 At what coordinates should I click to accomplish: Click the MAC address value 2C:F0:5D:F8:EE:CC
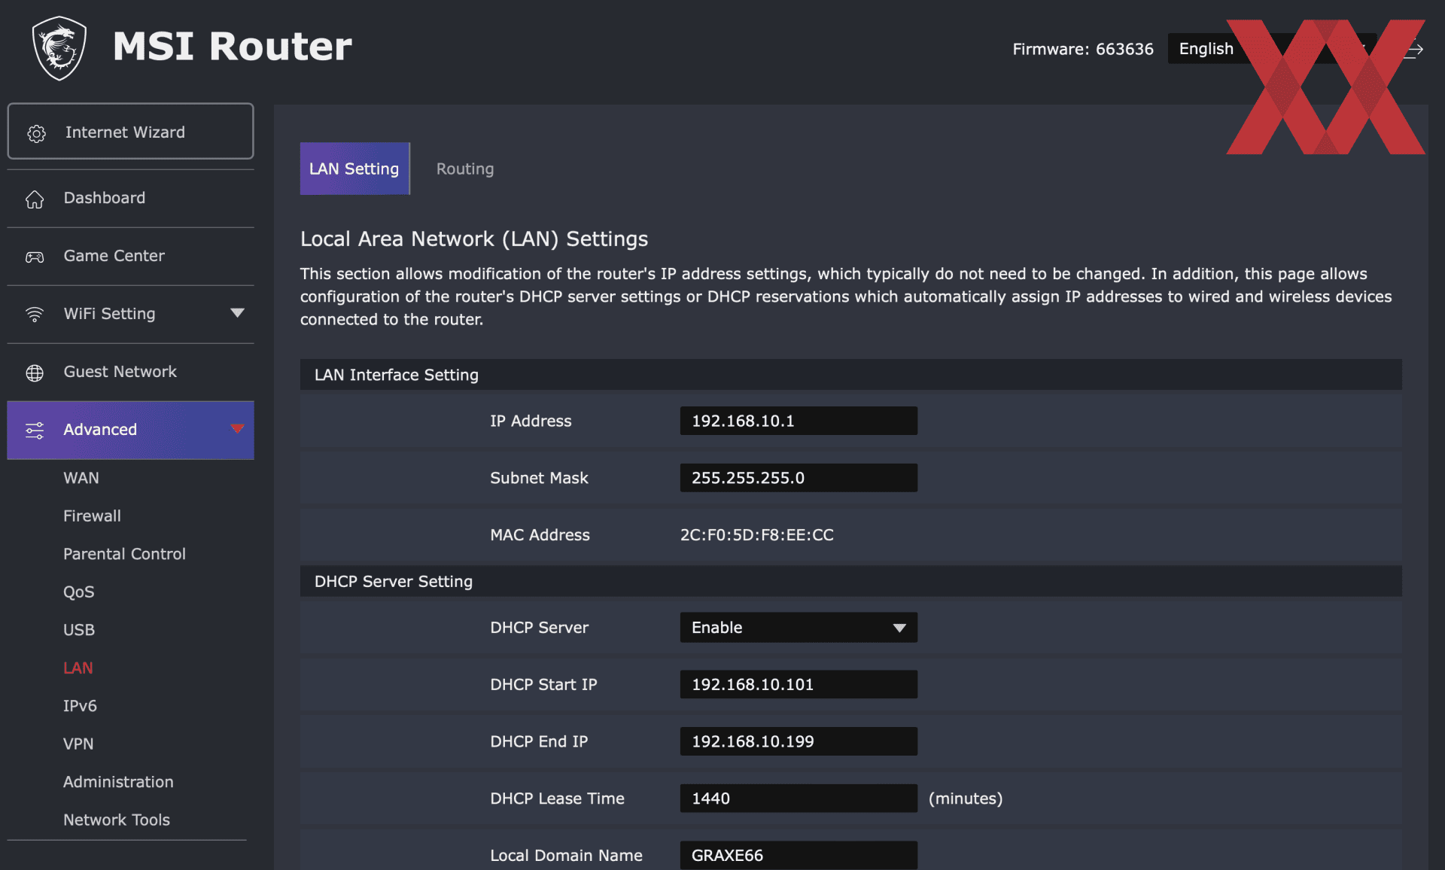click(x=757, y=535)
